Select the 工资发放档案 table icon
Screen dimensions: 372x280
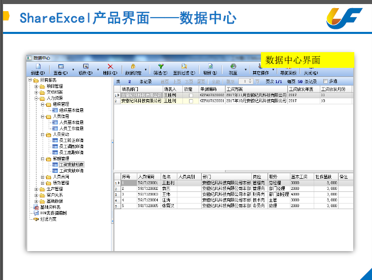[55, 165]
